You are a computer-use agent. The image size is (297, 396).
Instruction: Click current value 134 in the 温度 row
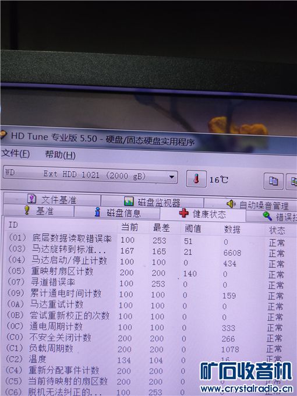pos(124,360)
